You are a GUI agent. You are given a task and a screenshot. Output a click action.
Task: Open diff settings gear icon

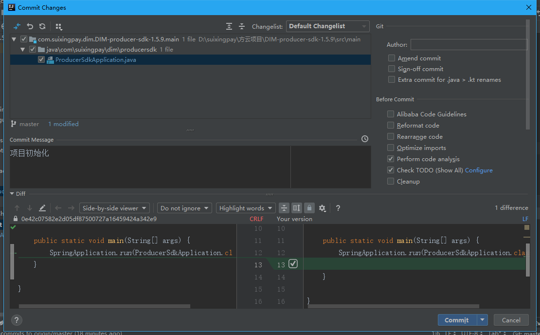[322, 208]
